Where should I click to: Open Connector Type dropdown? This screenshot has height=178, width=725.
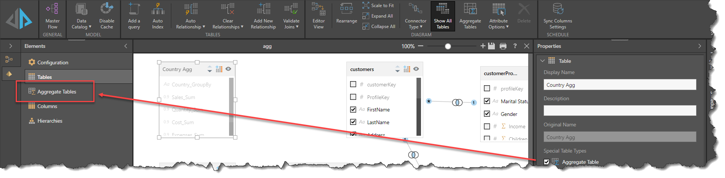point(415,16)
